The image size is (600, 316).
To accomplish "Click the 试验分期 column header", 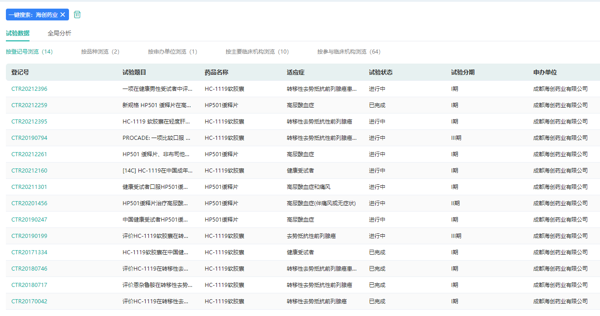I will pyautogui.click(x=463, y=72).
